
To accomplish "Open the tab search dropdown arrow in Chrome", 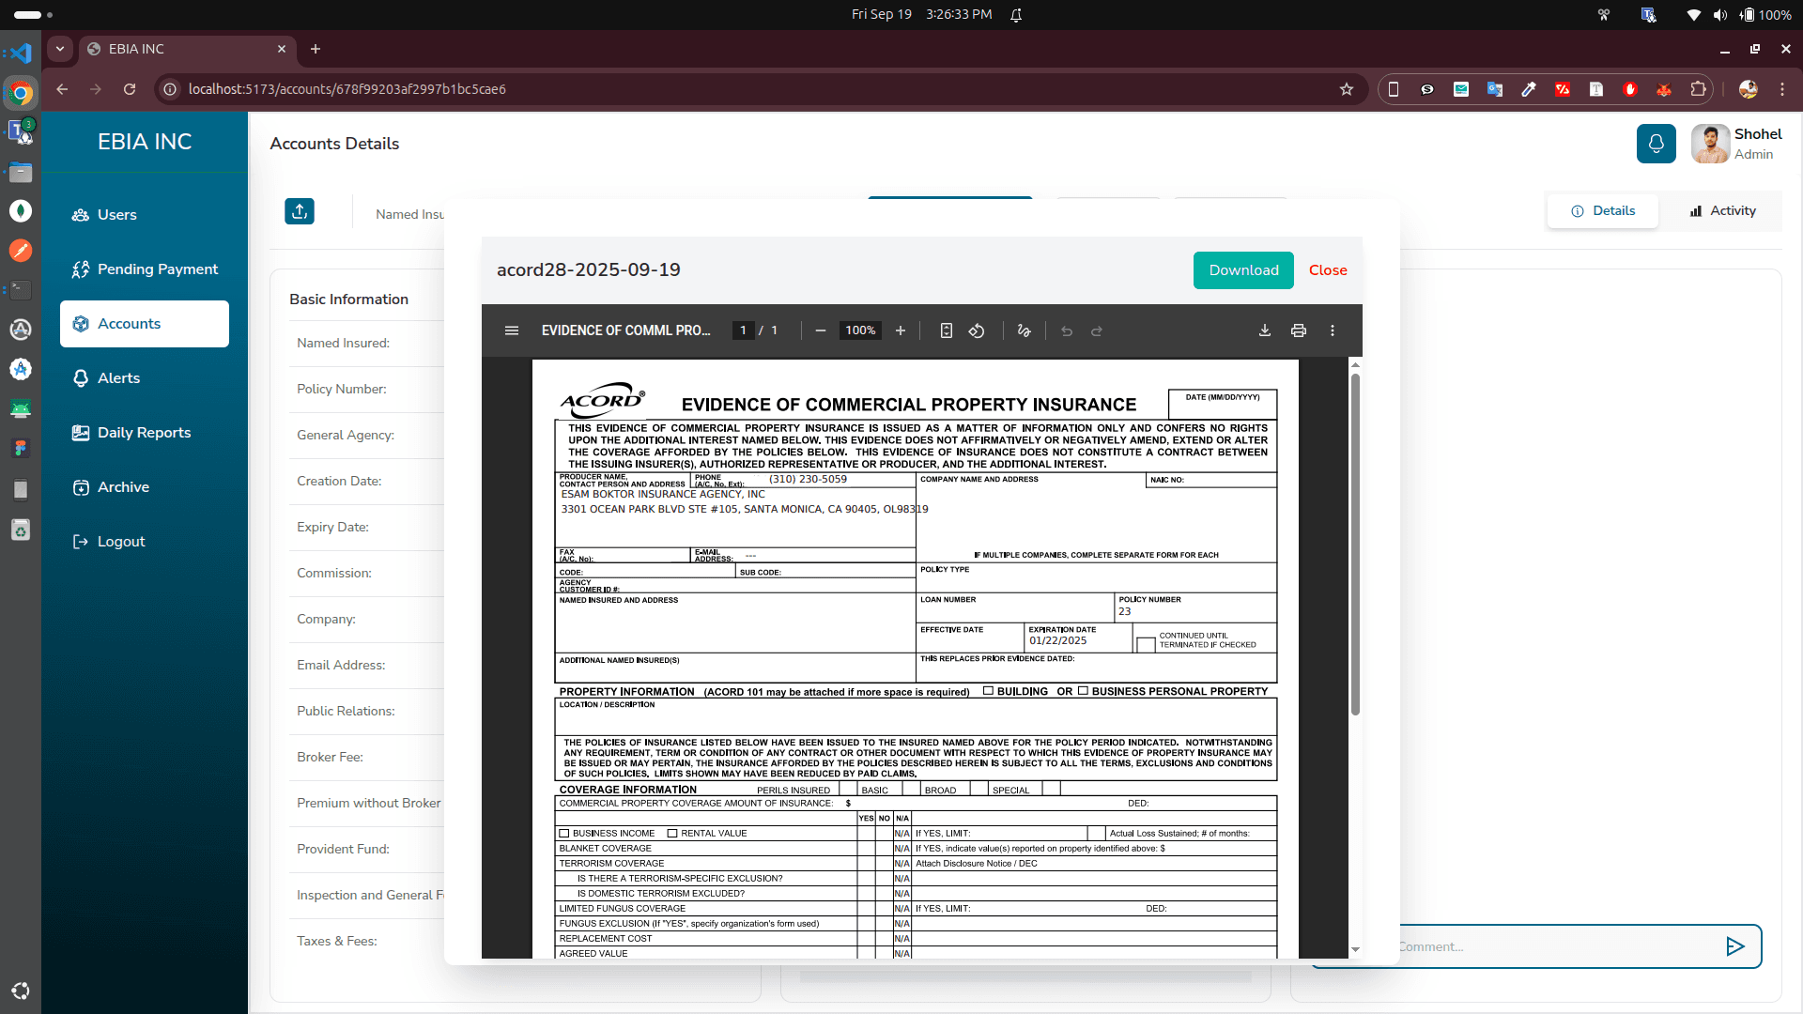I will pos(59,49).
